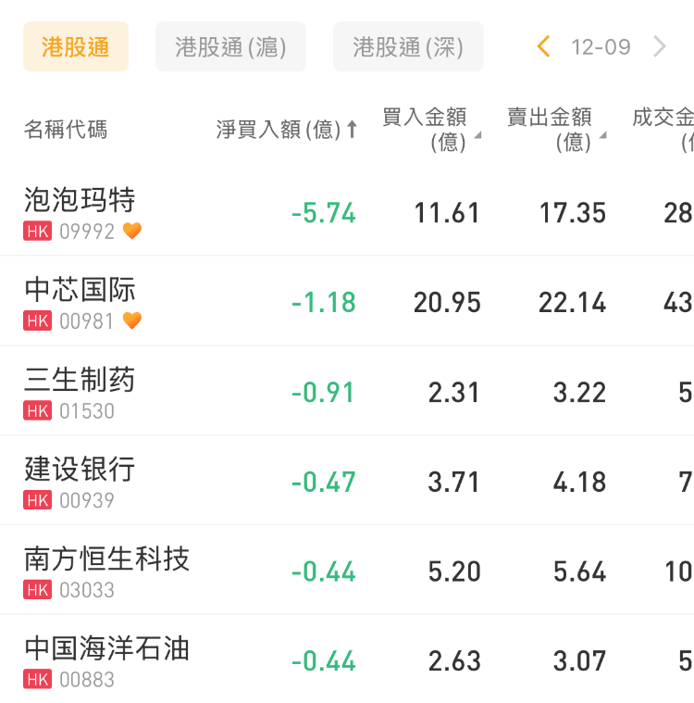This screenshot has height=703, width=694.
Task: Sort by 淨買入額 column header
Action: (286, 130)
